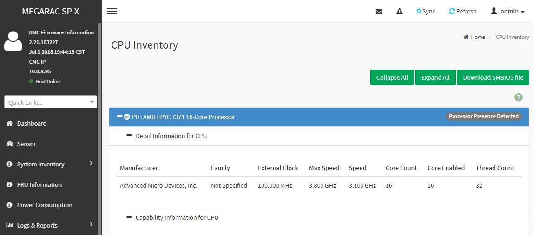Collapse the P0 AMD EPYC processor panel
This screenshot has height=235, width=533.
[x=120, y=117]
